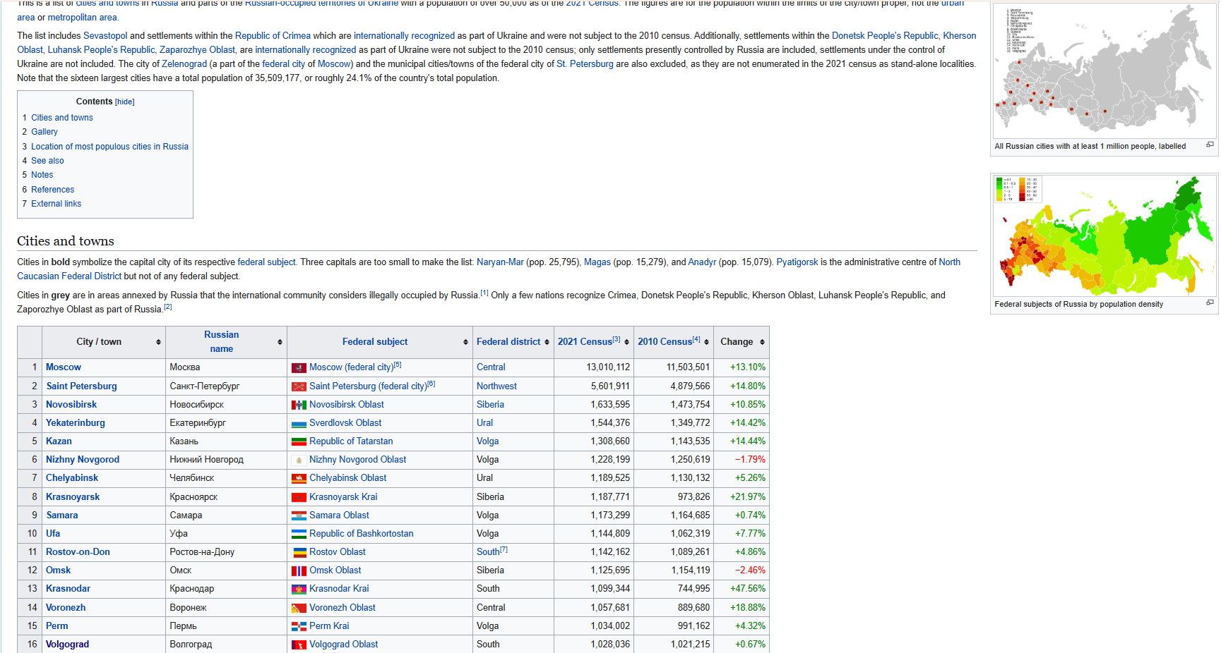This screenshot has width=1221, height=653.
Task: Click the Samara Oblast flag icon
Action: (299, 515)
